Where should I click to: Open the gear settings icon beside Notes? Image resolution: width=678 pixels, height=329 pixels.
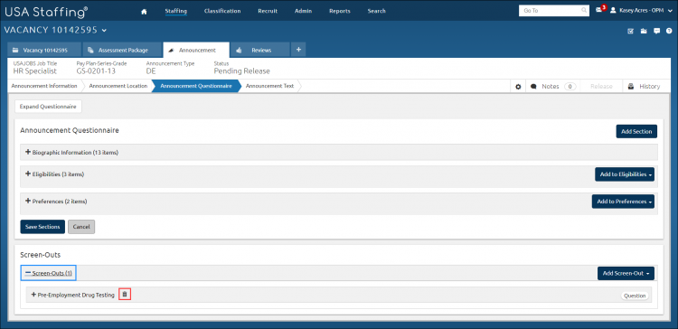(x=518, y=87)
